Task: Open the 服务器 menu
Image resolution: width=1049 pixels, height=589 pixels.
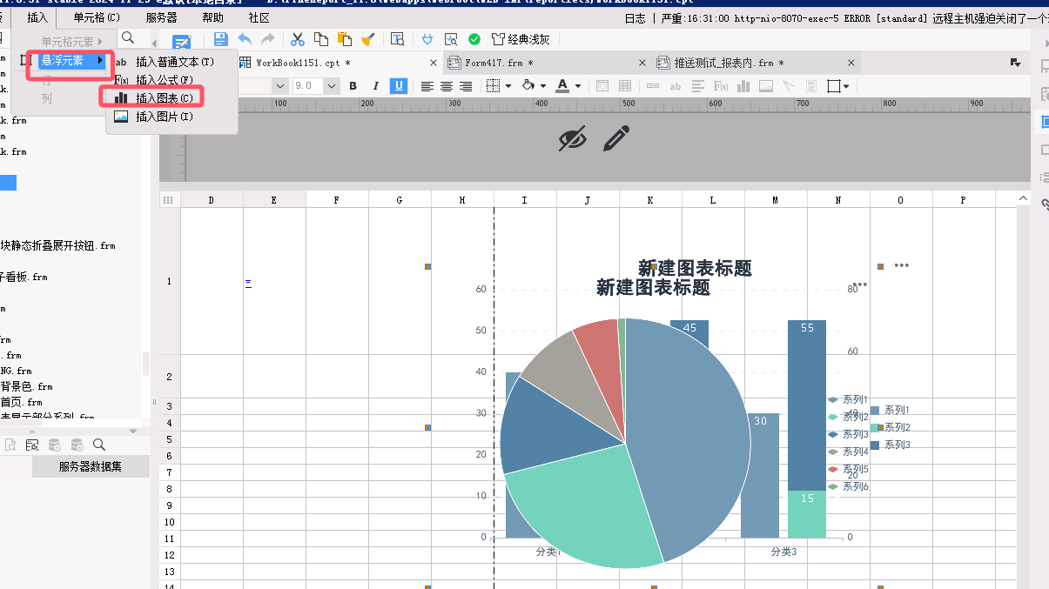Action: (x=161, y=17)
